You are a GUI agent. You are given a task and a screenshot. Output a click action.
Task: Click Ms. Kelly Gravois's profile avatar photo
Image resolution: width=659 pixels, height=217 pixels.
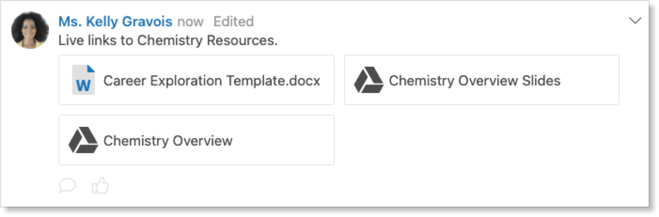(x=30, y=30)
